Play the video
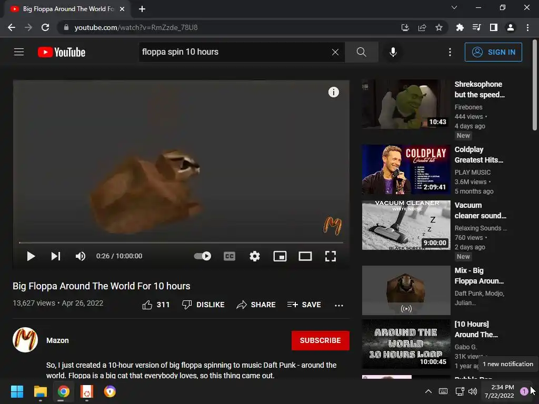This screenshot has width=539, height=404. (31, 256)
